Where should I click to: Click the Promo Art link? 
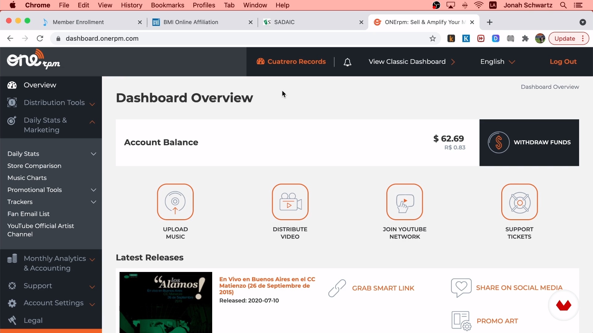click(497, 321)
